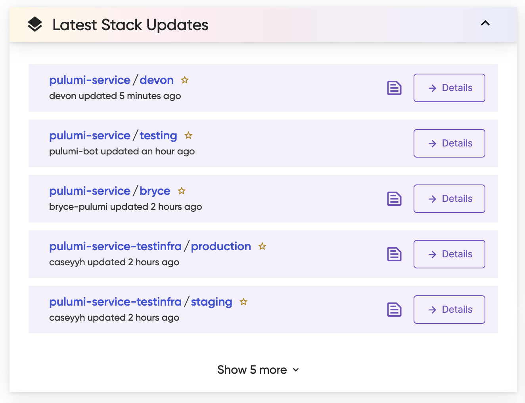
Task: Expand the list with Show 5 more
Action: (x=258, y=370)
